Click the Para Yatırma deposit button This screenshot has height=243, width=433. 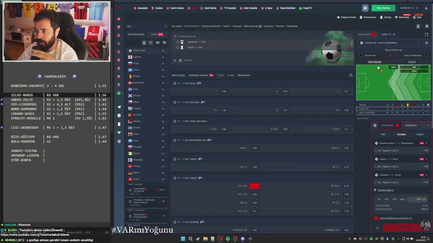coord(383,8)
